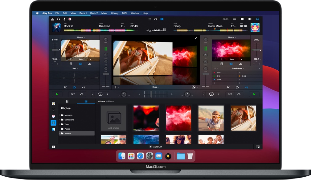The height and width of the screenshot is (180, 311).
Task: Start AUTOMIX at the bottom
Action: [x=156, y=147]
